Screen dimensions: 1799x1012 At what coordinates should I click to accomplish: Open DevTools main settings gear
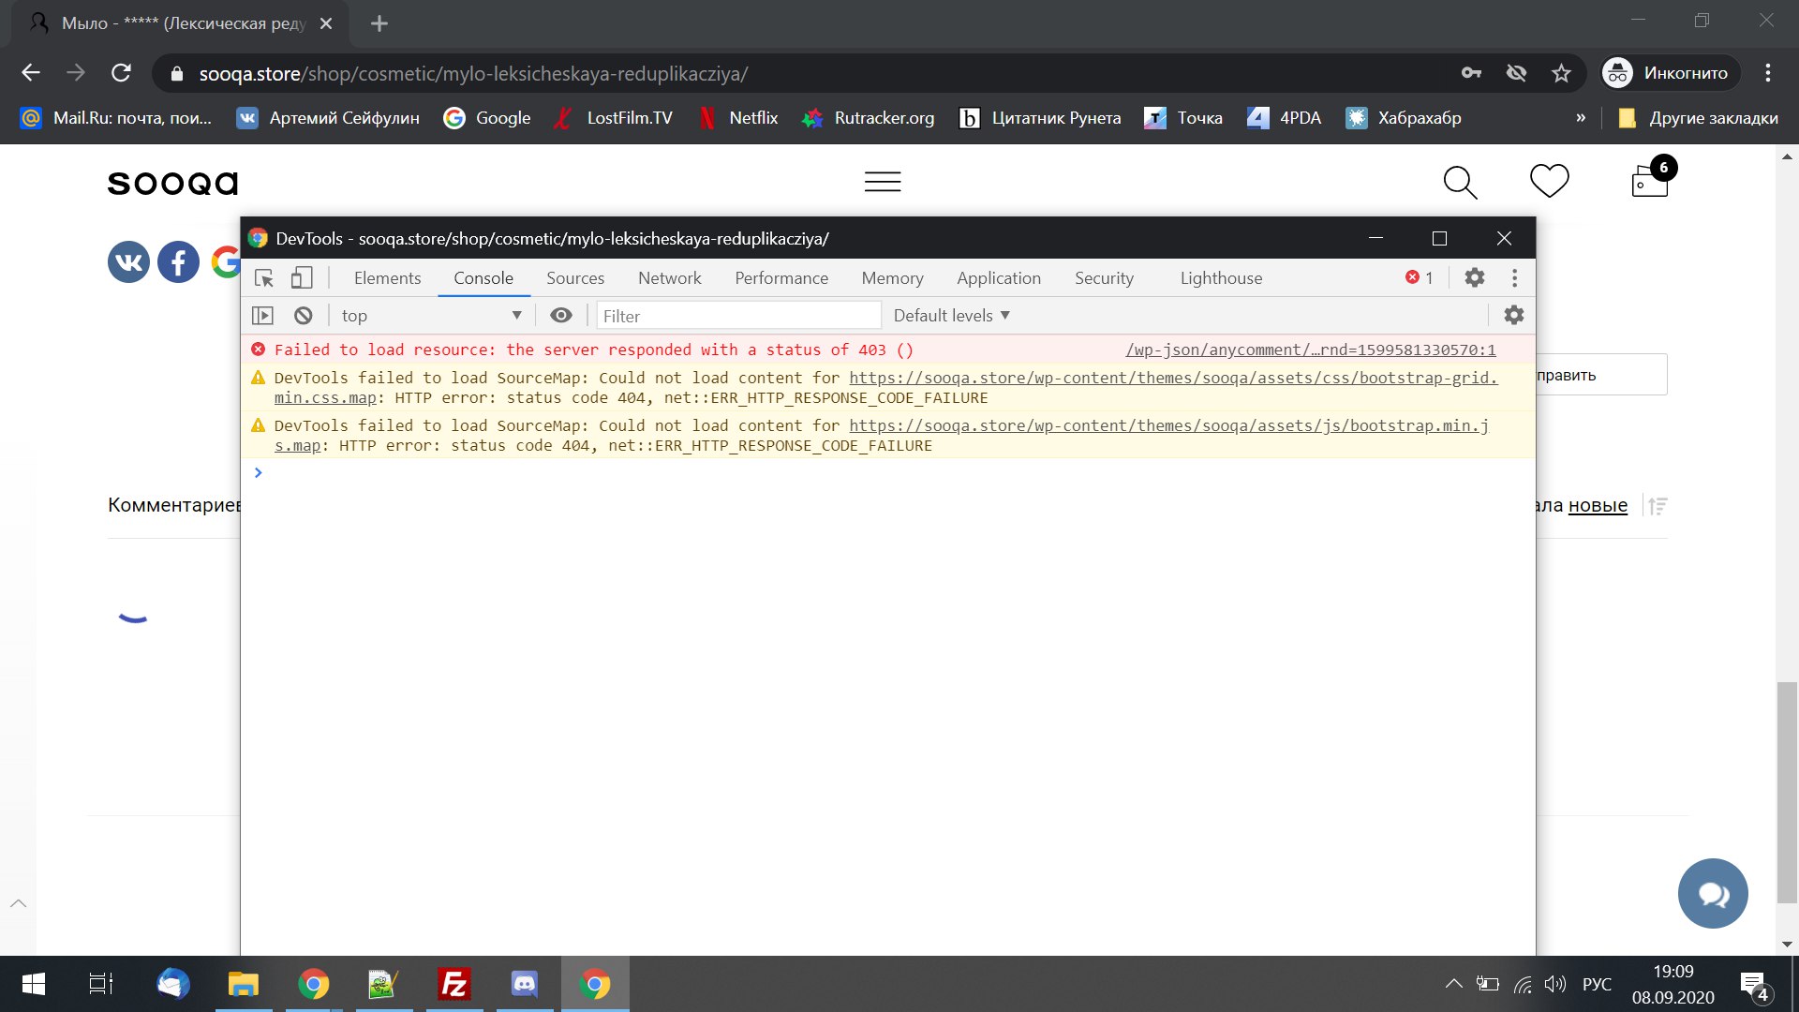[1474, 278]
